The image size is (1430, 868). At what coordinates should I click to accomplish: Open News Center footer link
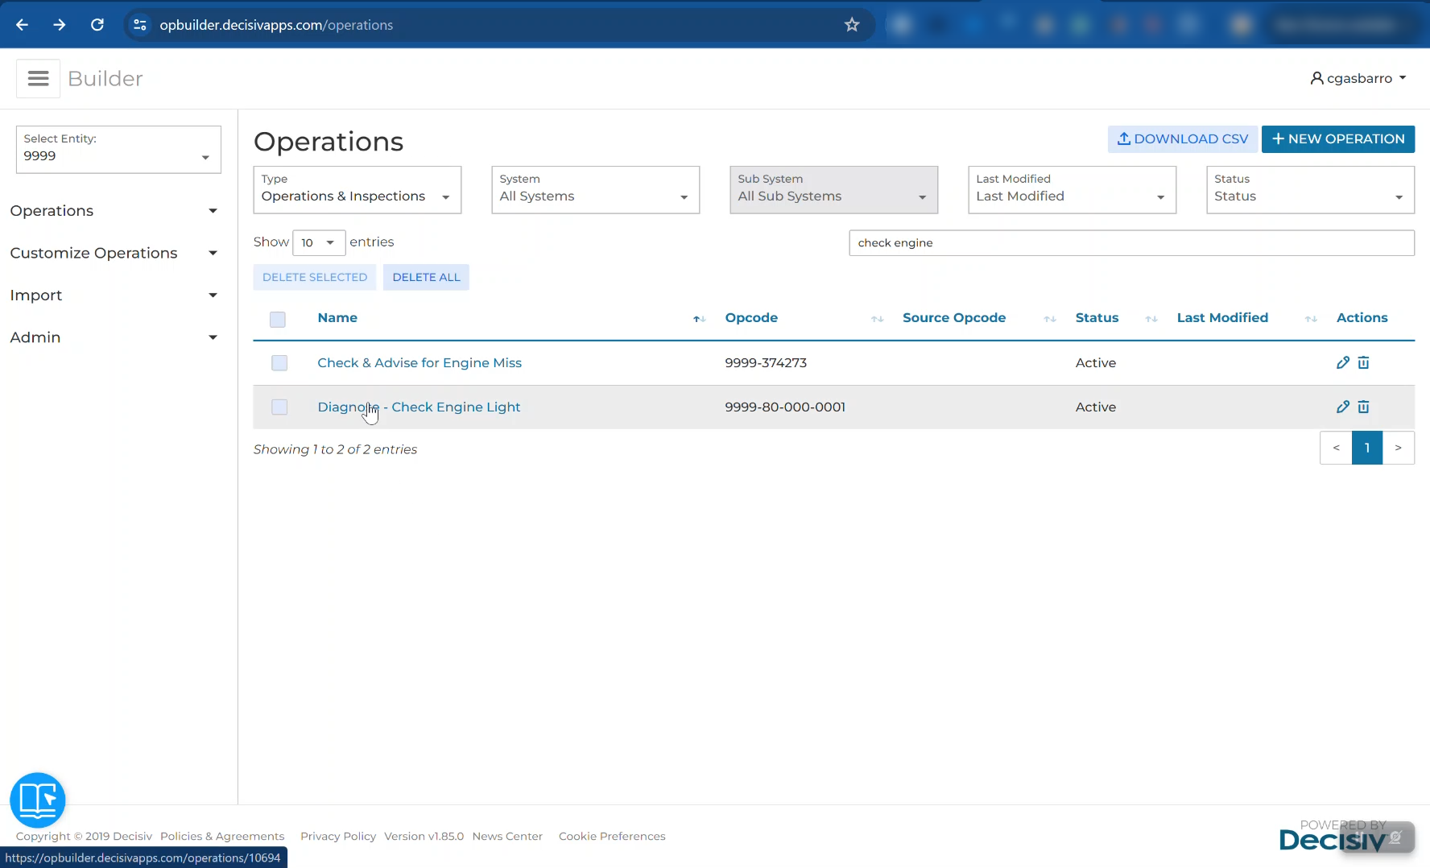pyautogui.click(x=507, y=836)
